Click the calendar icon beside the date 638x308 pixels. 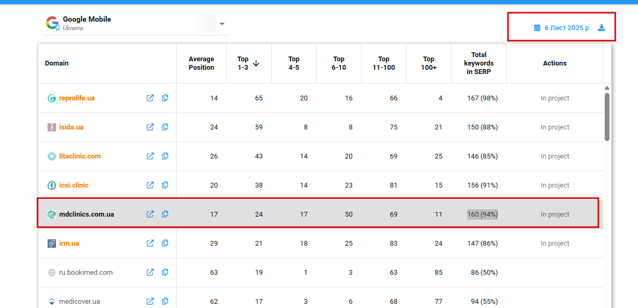[x=537, y=27]
